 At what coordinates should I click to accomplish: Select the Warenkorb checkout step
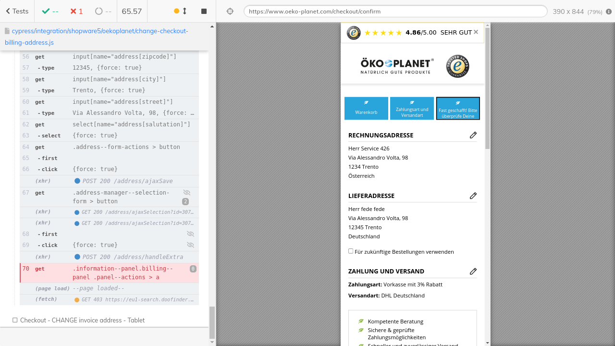pos(366,108)
